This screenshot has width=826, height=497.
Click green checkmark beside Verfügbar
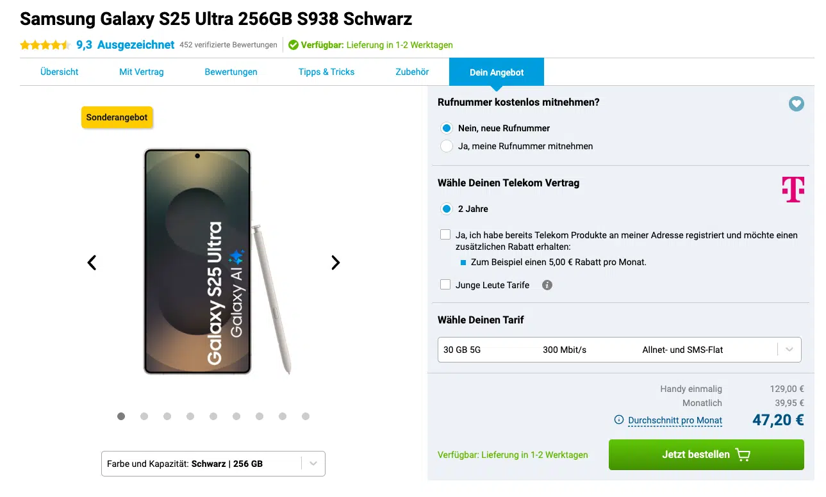tap(293, 44)
